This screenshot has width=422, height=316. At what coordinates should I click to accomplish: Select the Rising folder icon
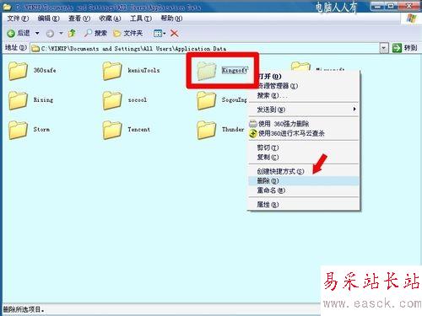(18, 100)
